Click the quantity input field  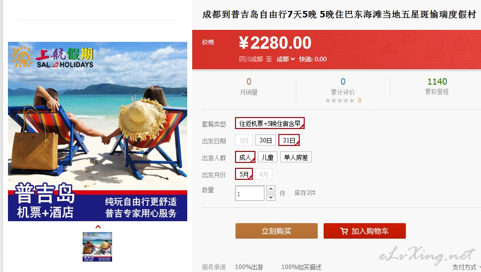point(249,193)
